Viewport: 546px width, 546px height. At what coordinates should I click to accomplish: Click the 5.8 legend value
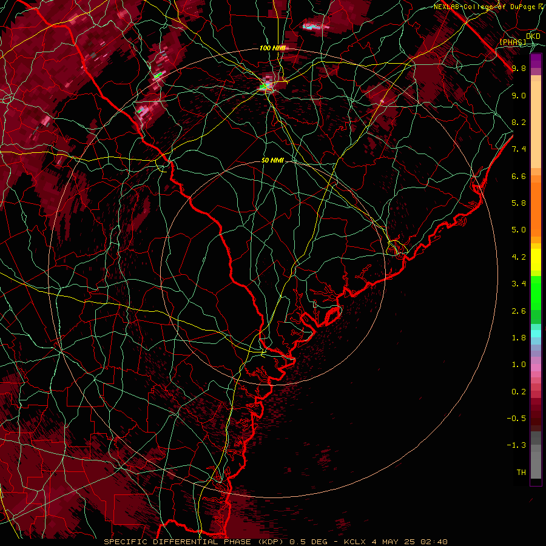[519, 203]
